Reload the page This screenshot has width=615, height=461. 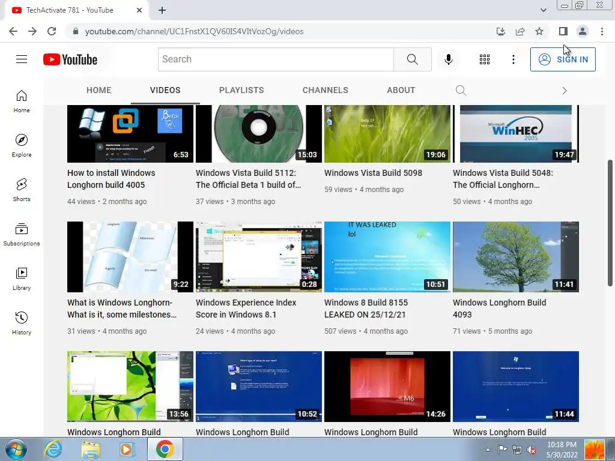52,31
